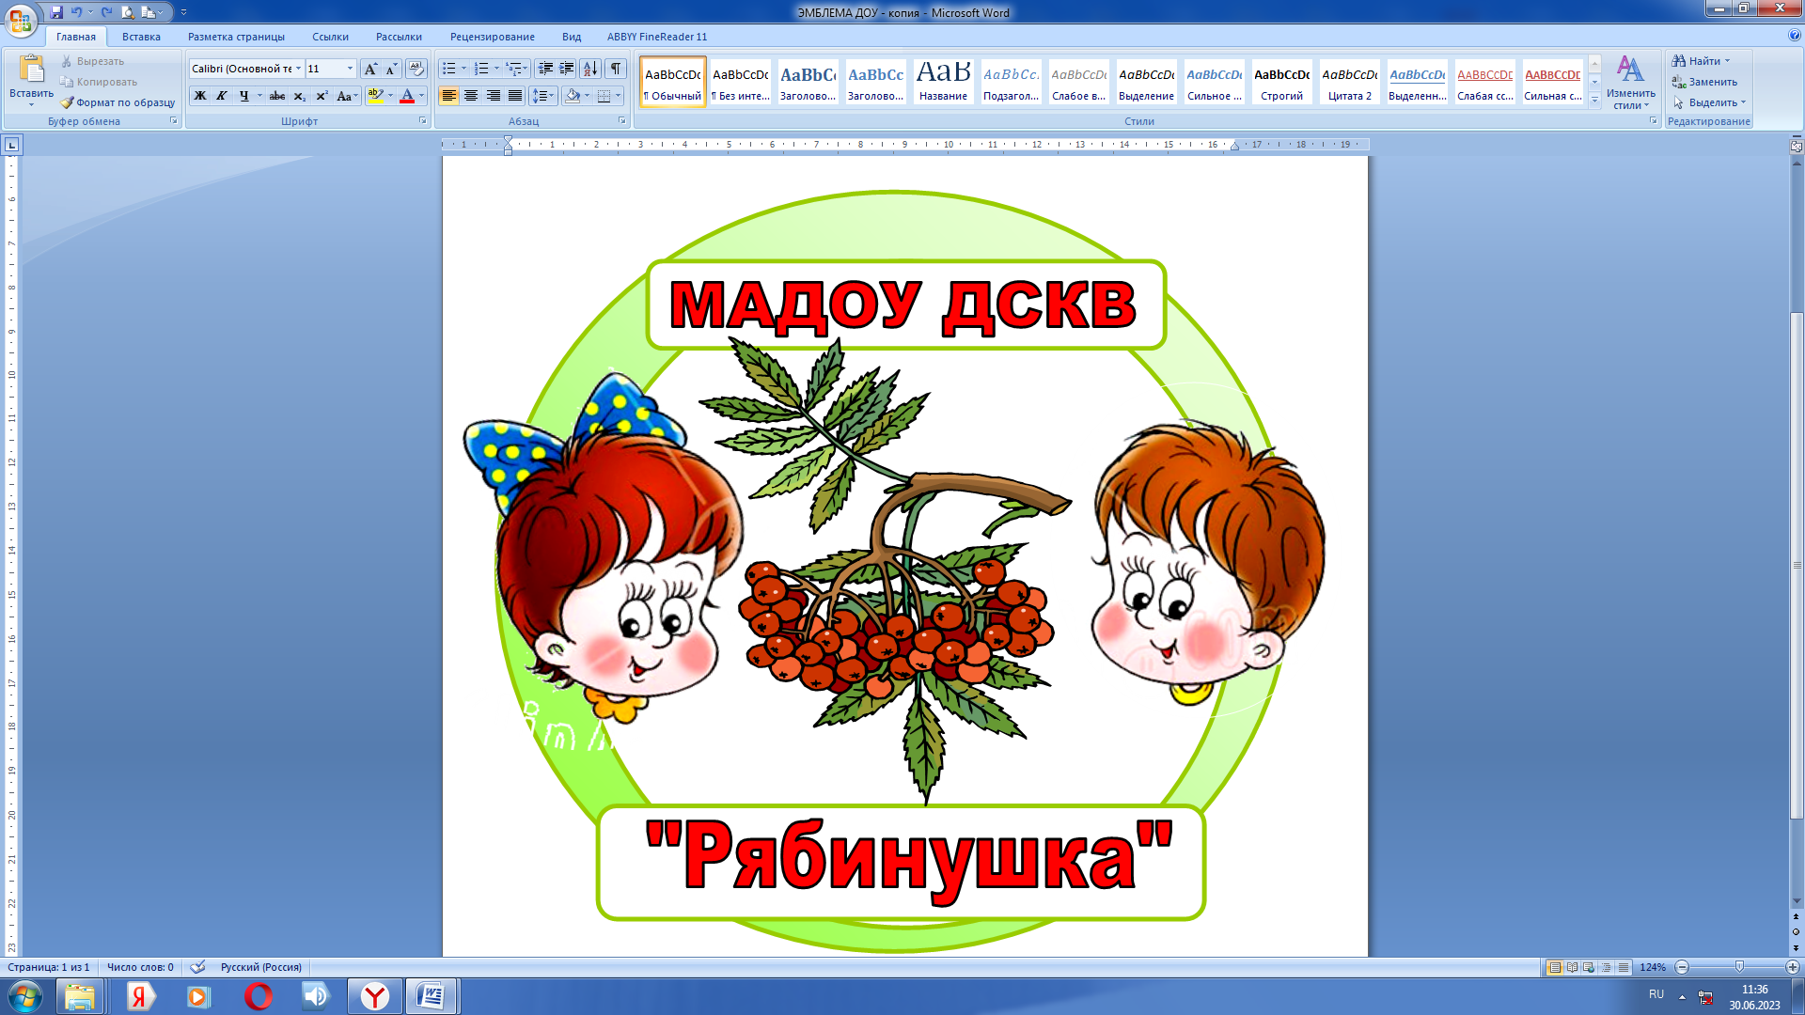Apply the Название style

[943, 81]
